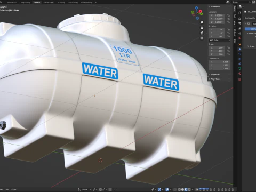Viewport: 256px width, 192px height.
Task: Toggle lock for Scale Z
Action: tap(228, 54)
